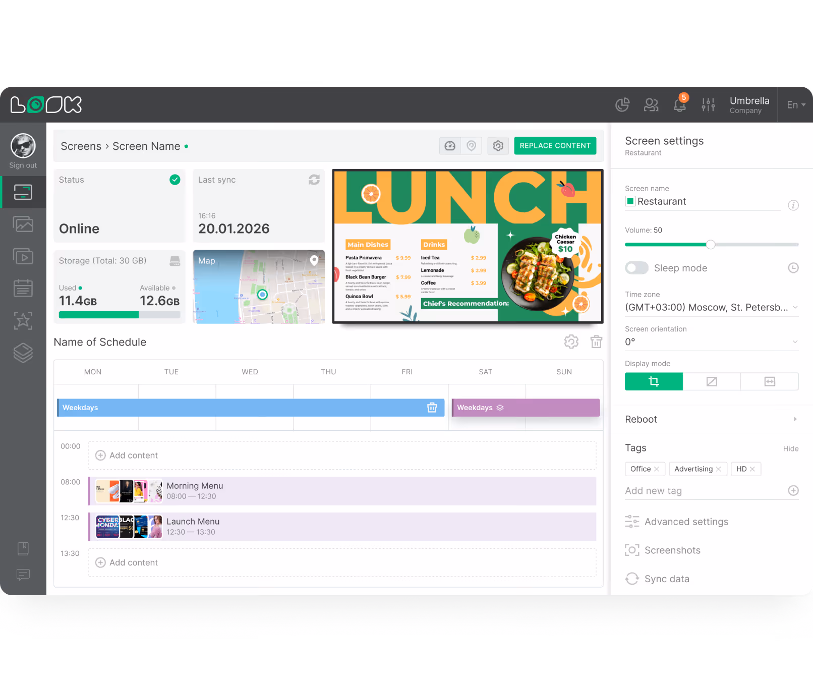Open schedule settings gear icon
The width and height of the screenshot is (813, 682).
pyautogui.click(x=571, y=342)
